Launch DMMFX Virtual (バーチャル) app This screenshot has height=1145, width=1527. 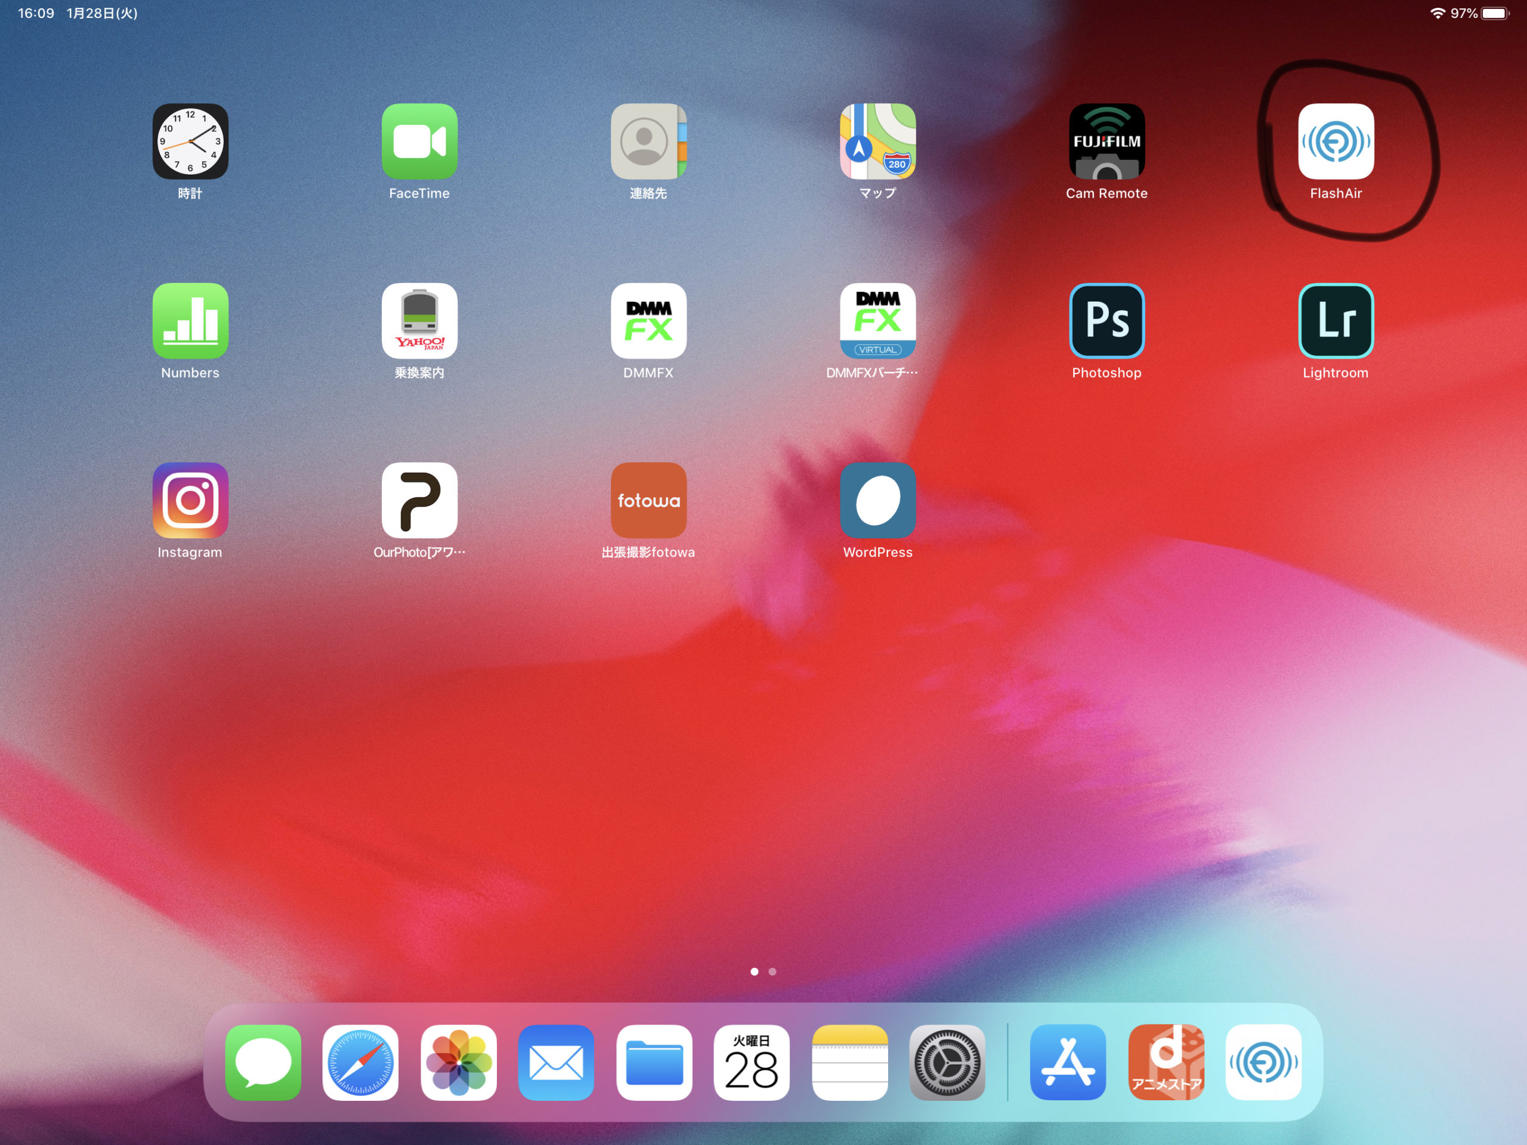(877, 321)
